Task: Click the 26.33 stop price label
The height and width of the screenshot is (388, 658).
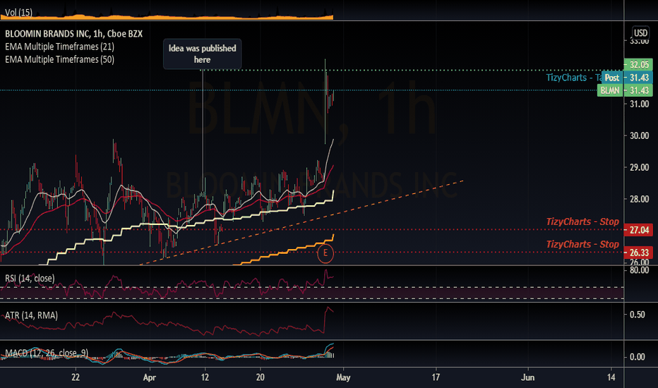Action: (638, 253)
